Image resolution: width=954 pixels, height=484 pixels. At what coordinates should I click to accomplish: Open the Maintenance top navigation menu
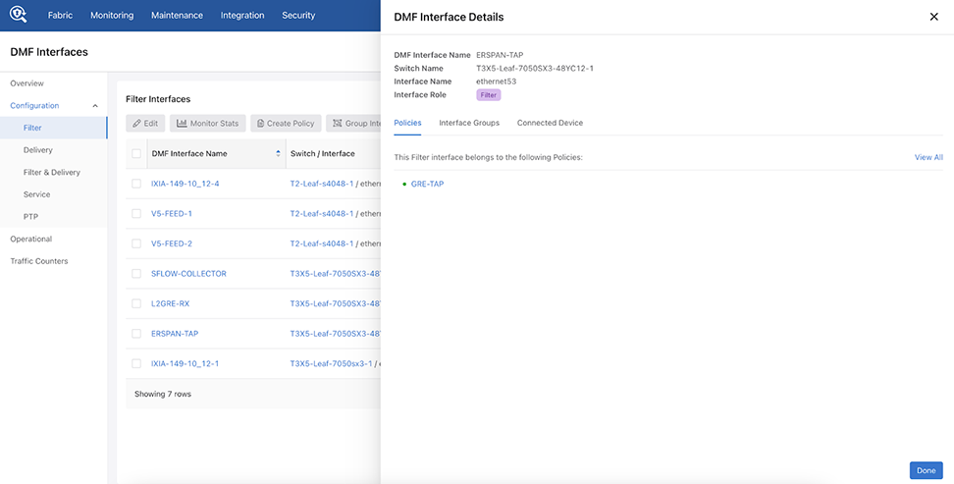[x=177, y=16]
